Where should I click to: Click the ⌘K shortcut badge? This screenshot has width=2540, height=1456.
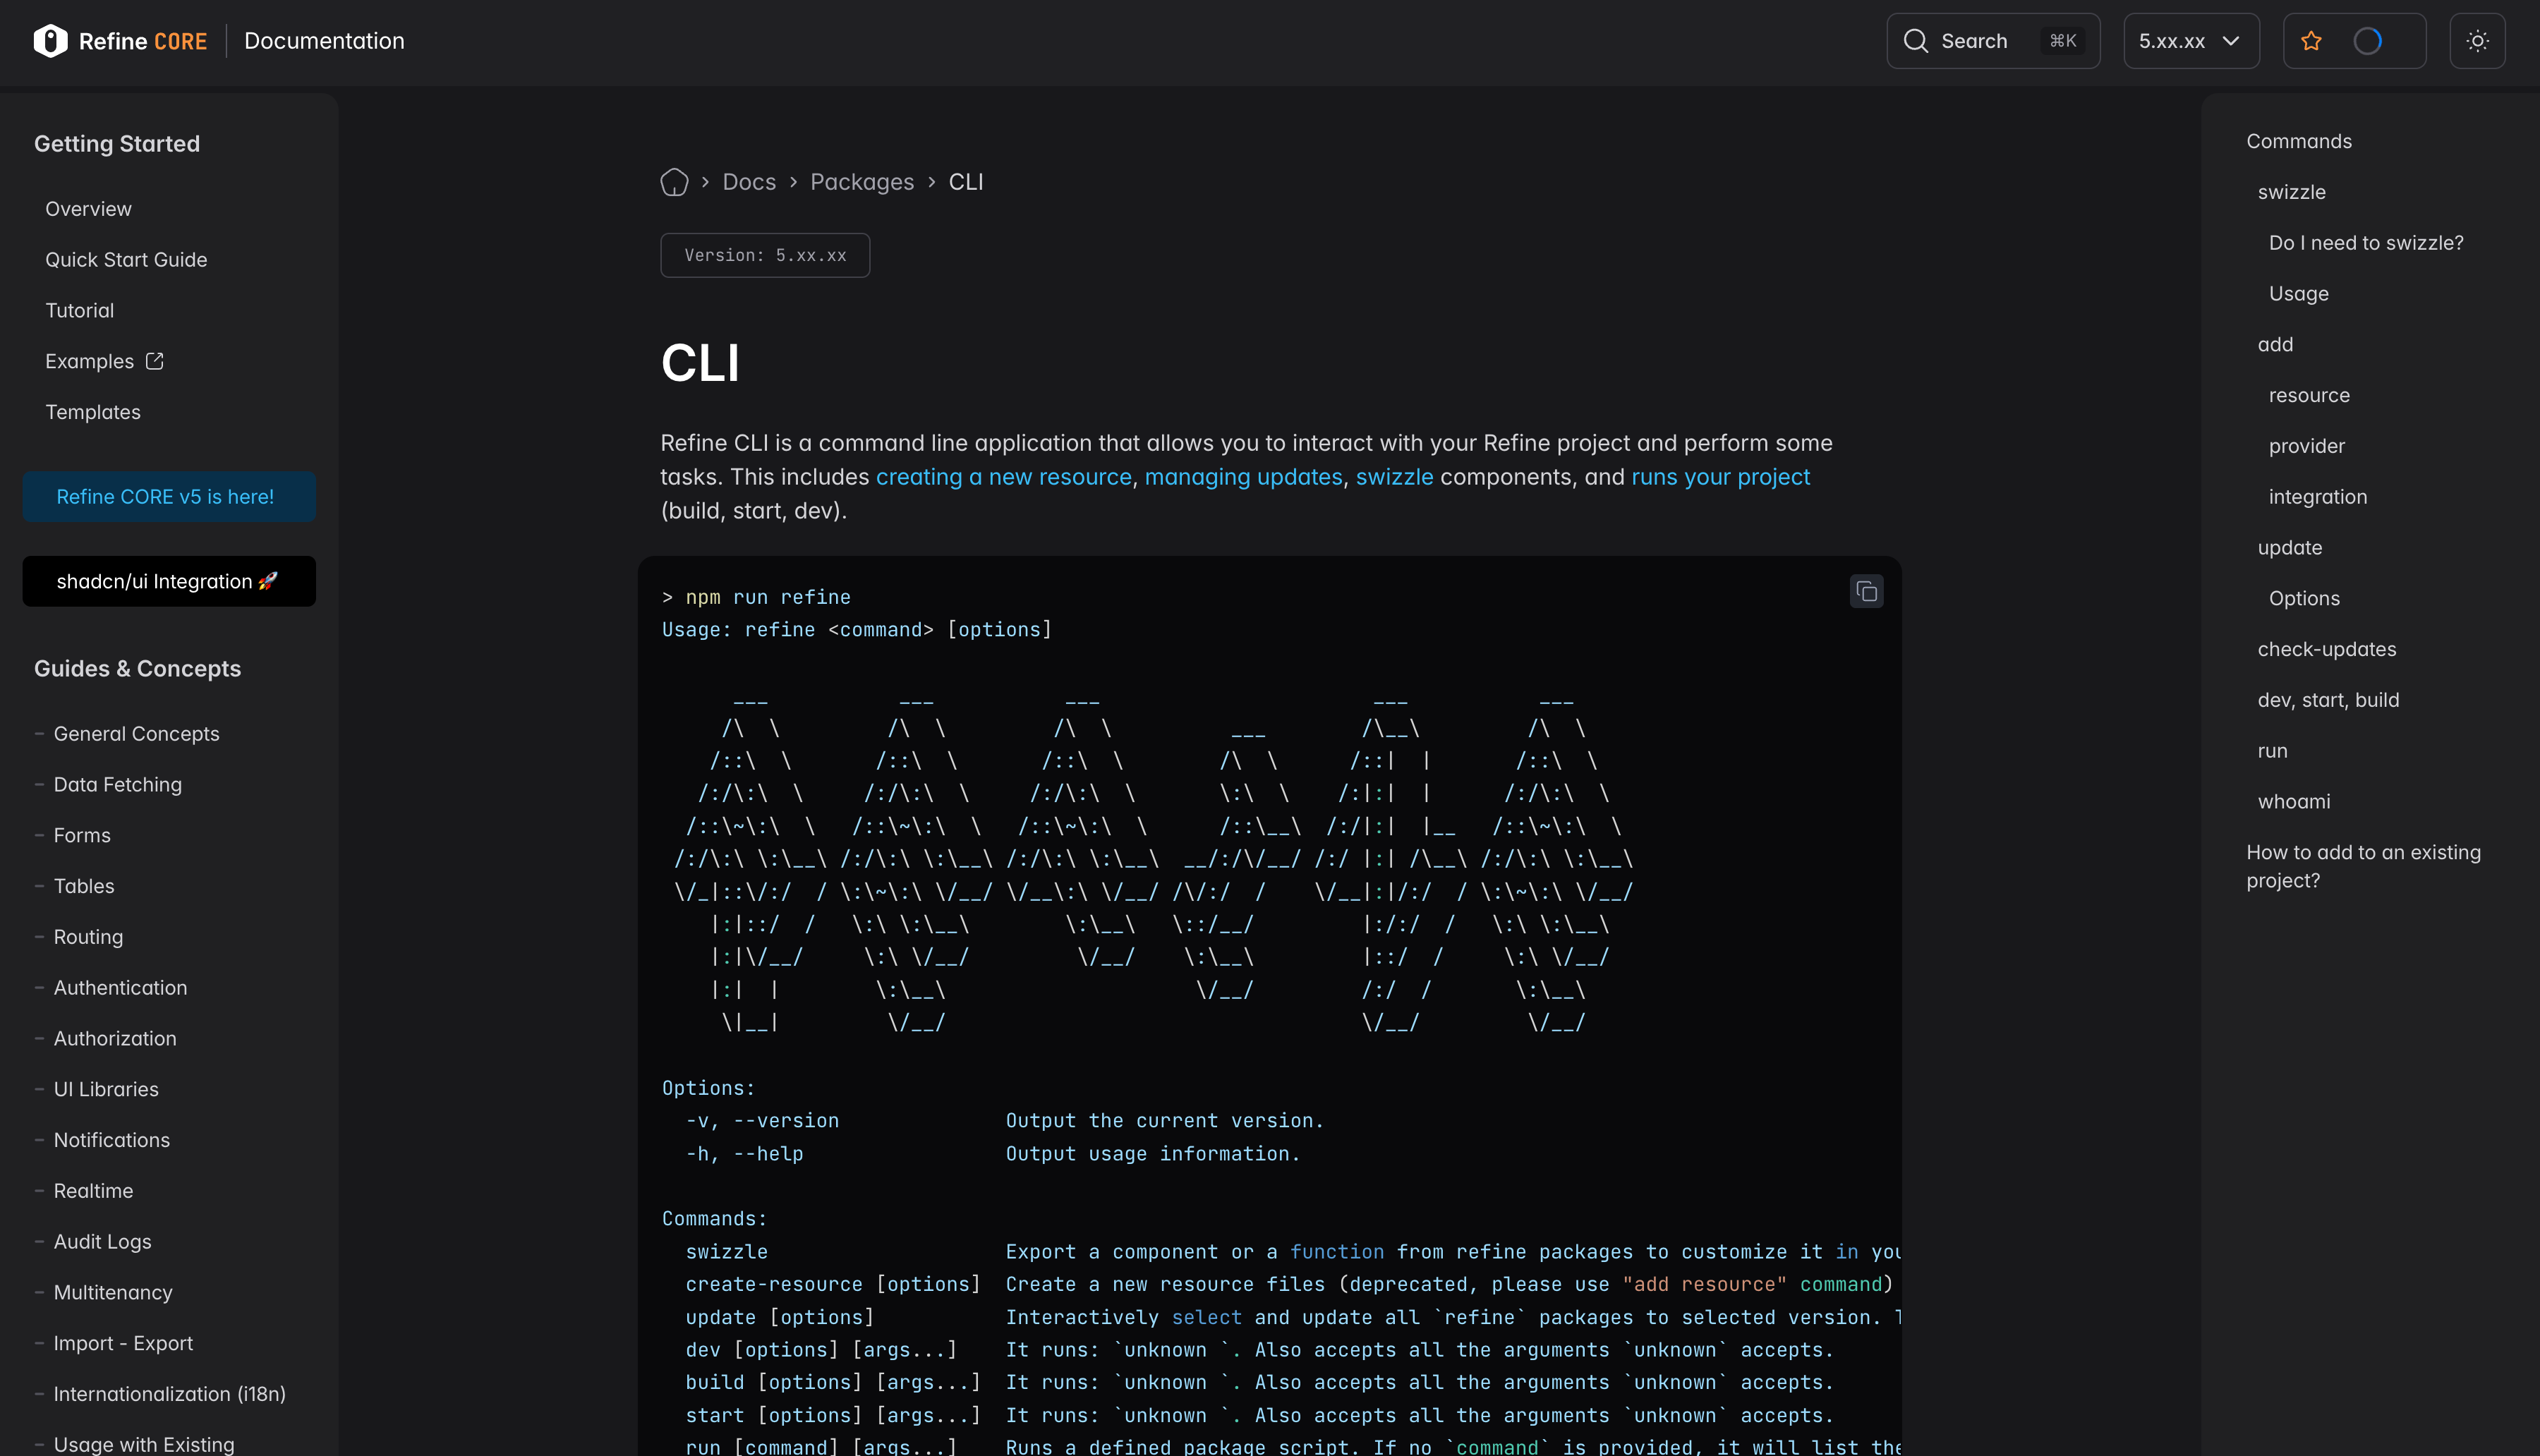2062,41
